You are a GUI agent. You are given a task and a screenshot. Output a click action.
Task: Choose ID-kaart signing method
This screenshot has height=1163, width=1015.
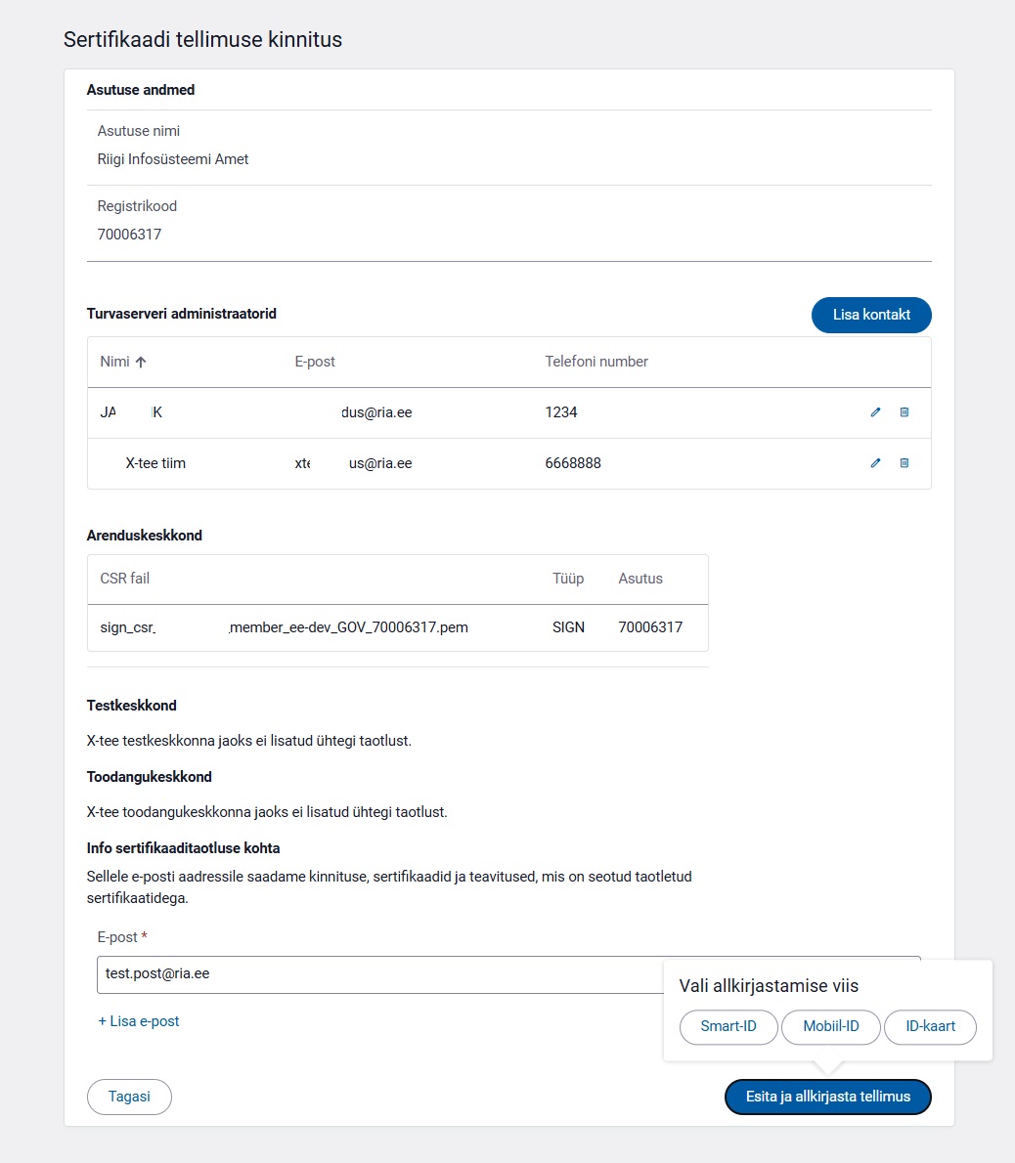pyautogui.click(x=930, y=1026)
